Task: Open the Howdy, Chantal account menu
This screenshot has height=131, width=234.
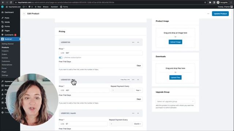Action: coord(225,7)
